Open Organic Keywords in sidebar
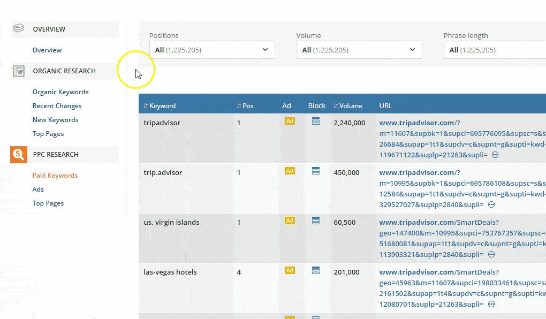Image resolution: width=546 pixels, height=319 pixels. coord(60,92)
